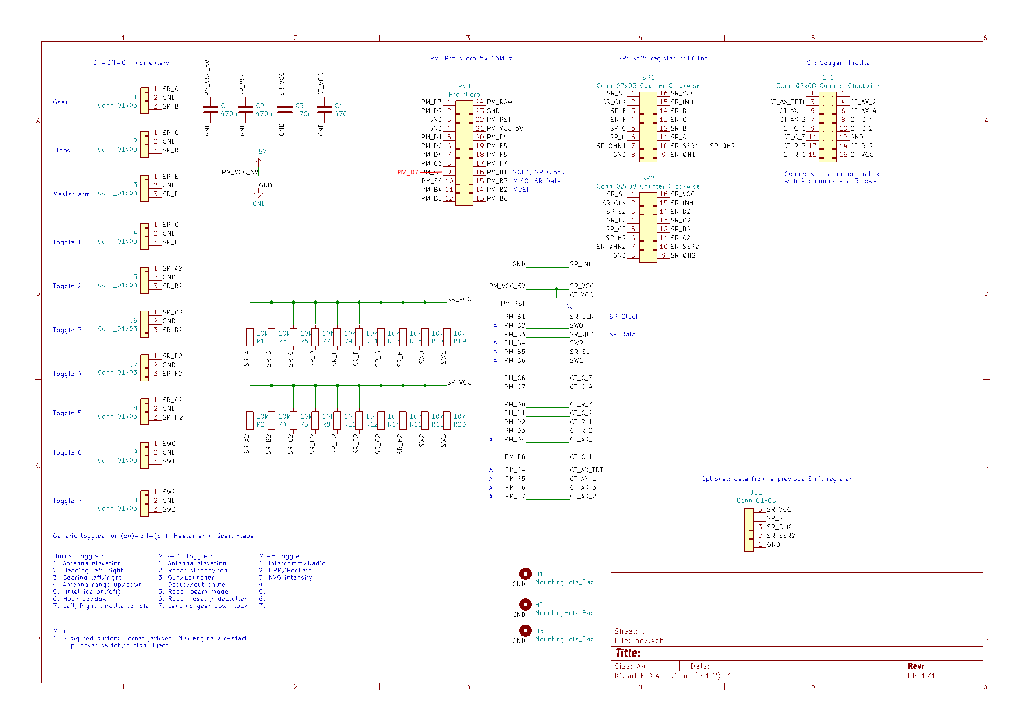Click the CT_AX_TRTL label on the PM_F4 wire
Image resolution: width=1024 pixels, height=724 pixels.
pyautogui.click(x=588, y=470)
